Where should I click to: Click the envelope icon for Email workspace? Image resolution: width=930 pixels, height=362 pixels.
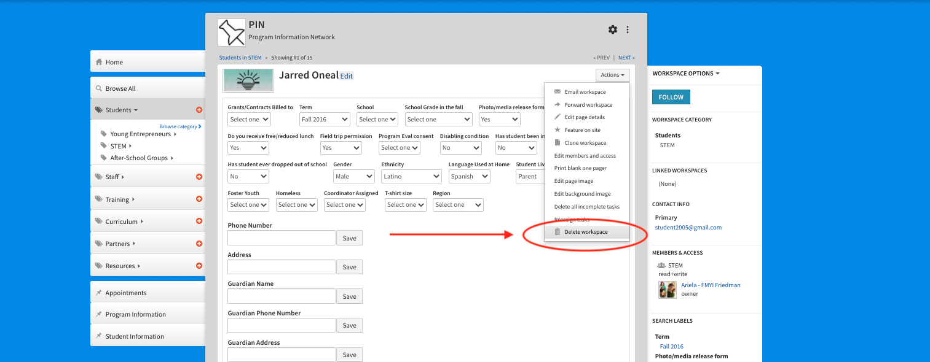coord(557,91)
